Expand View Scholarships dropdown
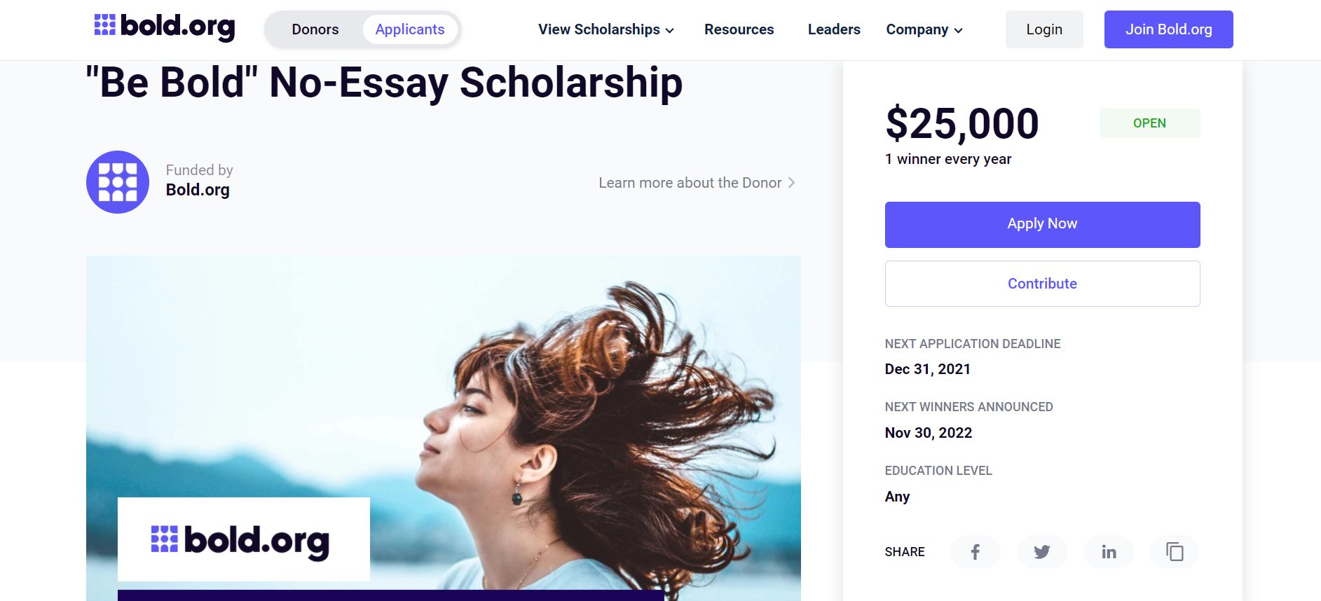The height and width of the screenshot is (601, 1321). point(606,29)
